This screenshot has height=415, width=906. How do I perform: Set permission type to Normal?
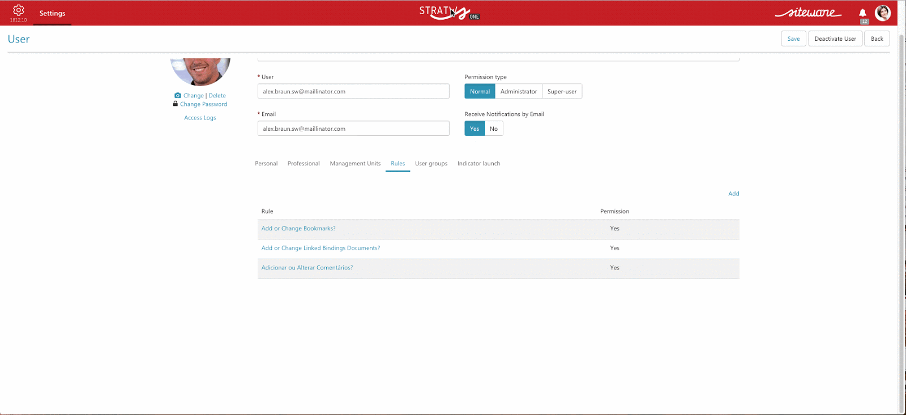[480, 91]
